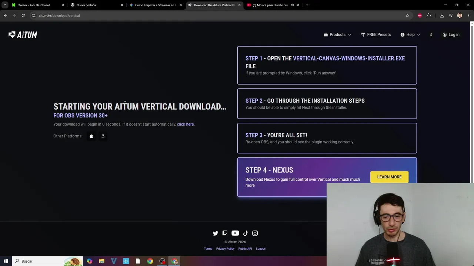Click '© Aitum 2026' footer text
This screenshot has height=266, width=474.
coord(235,242)
